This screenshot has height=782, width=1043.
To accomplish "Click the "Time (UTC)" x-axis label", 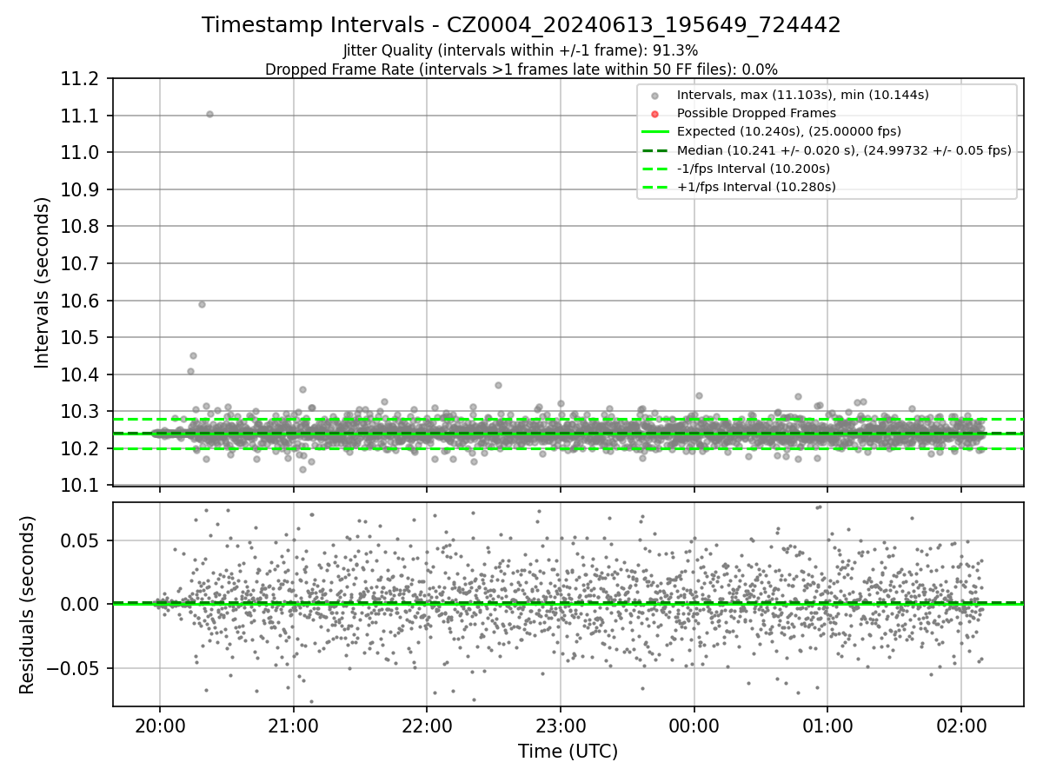I will pos(568,752).
